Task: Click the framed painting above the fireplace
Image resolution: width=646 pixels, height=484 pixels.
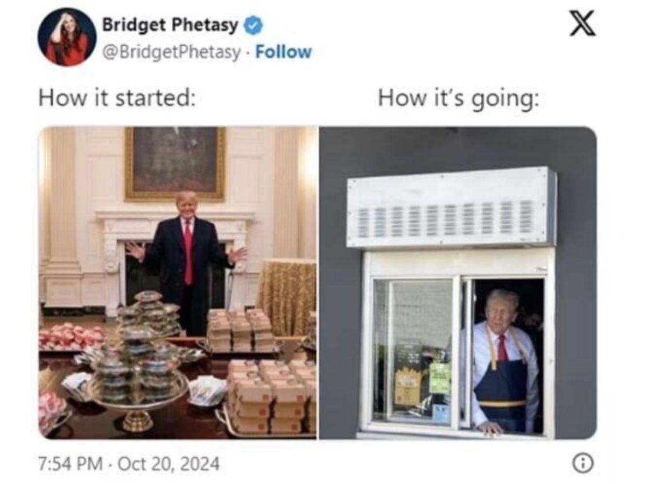Action: pos(175,164)
